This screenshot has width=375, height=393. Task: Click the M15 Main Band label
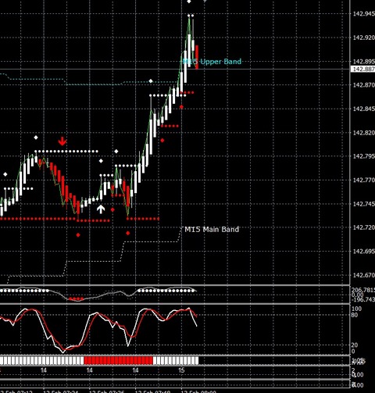(212, 230)
